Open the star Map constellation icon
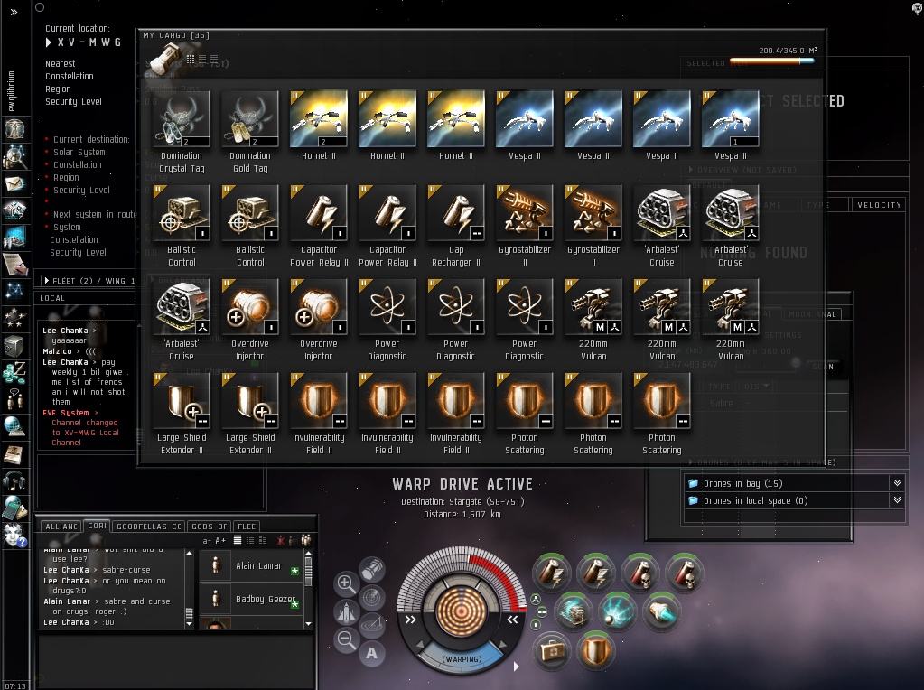The width and height of the screenshot is (924, 690). click(14, 291)
